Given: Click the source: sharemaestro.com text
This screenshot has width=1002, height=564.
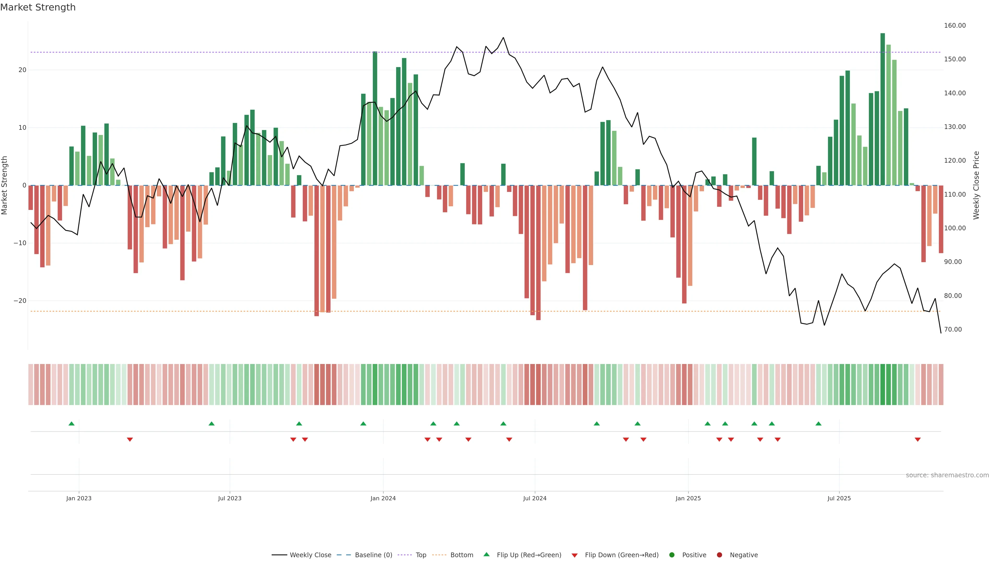Looking at the screenshot, I should point(947,475).
